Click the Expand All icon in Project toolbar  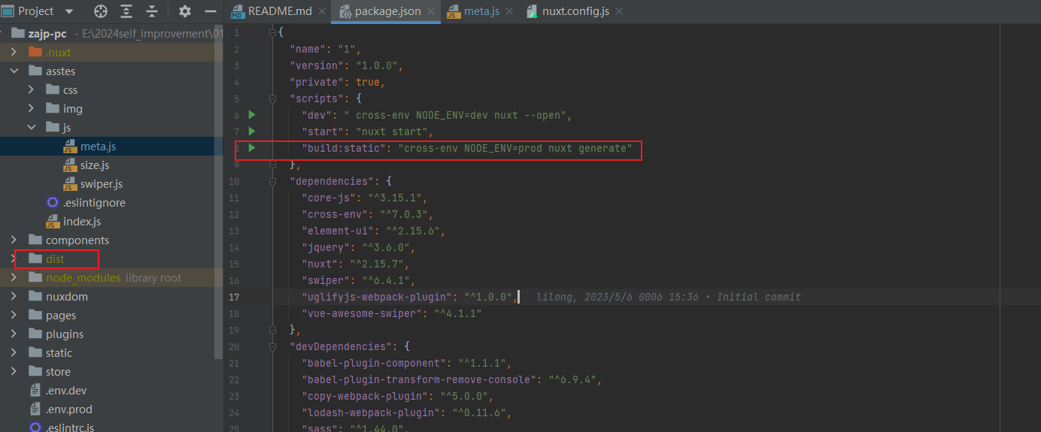126,11
